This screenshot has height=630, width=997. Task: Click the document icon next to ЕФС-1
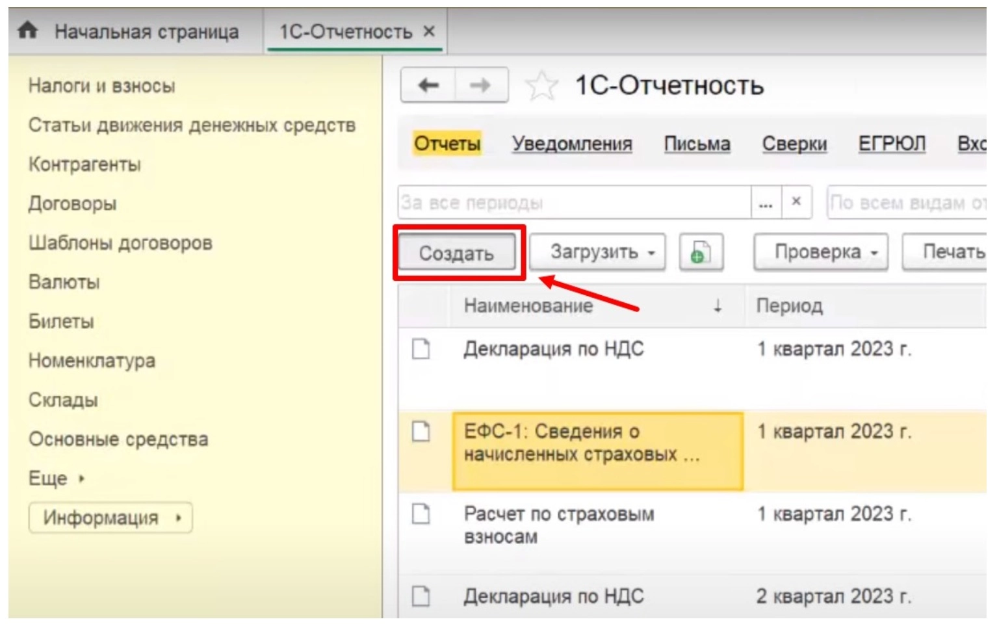(421, 431)
